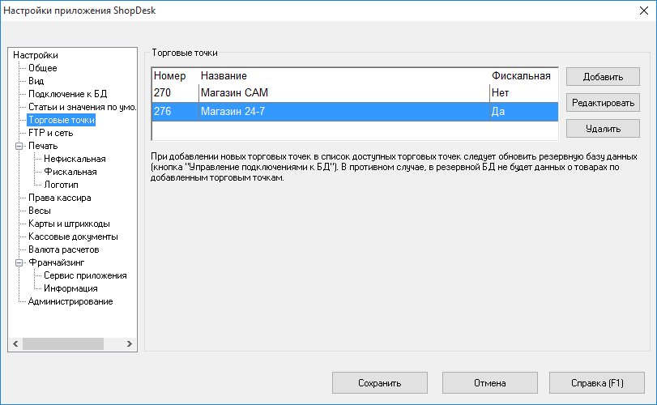
Task: Click the Добавить button
Action: coord(603,77)
